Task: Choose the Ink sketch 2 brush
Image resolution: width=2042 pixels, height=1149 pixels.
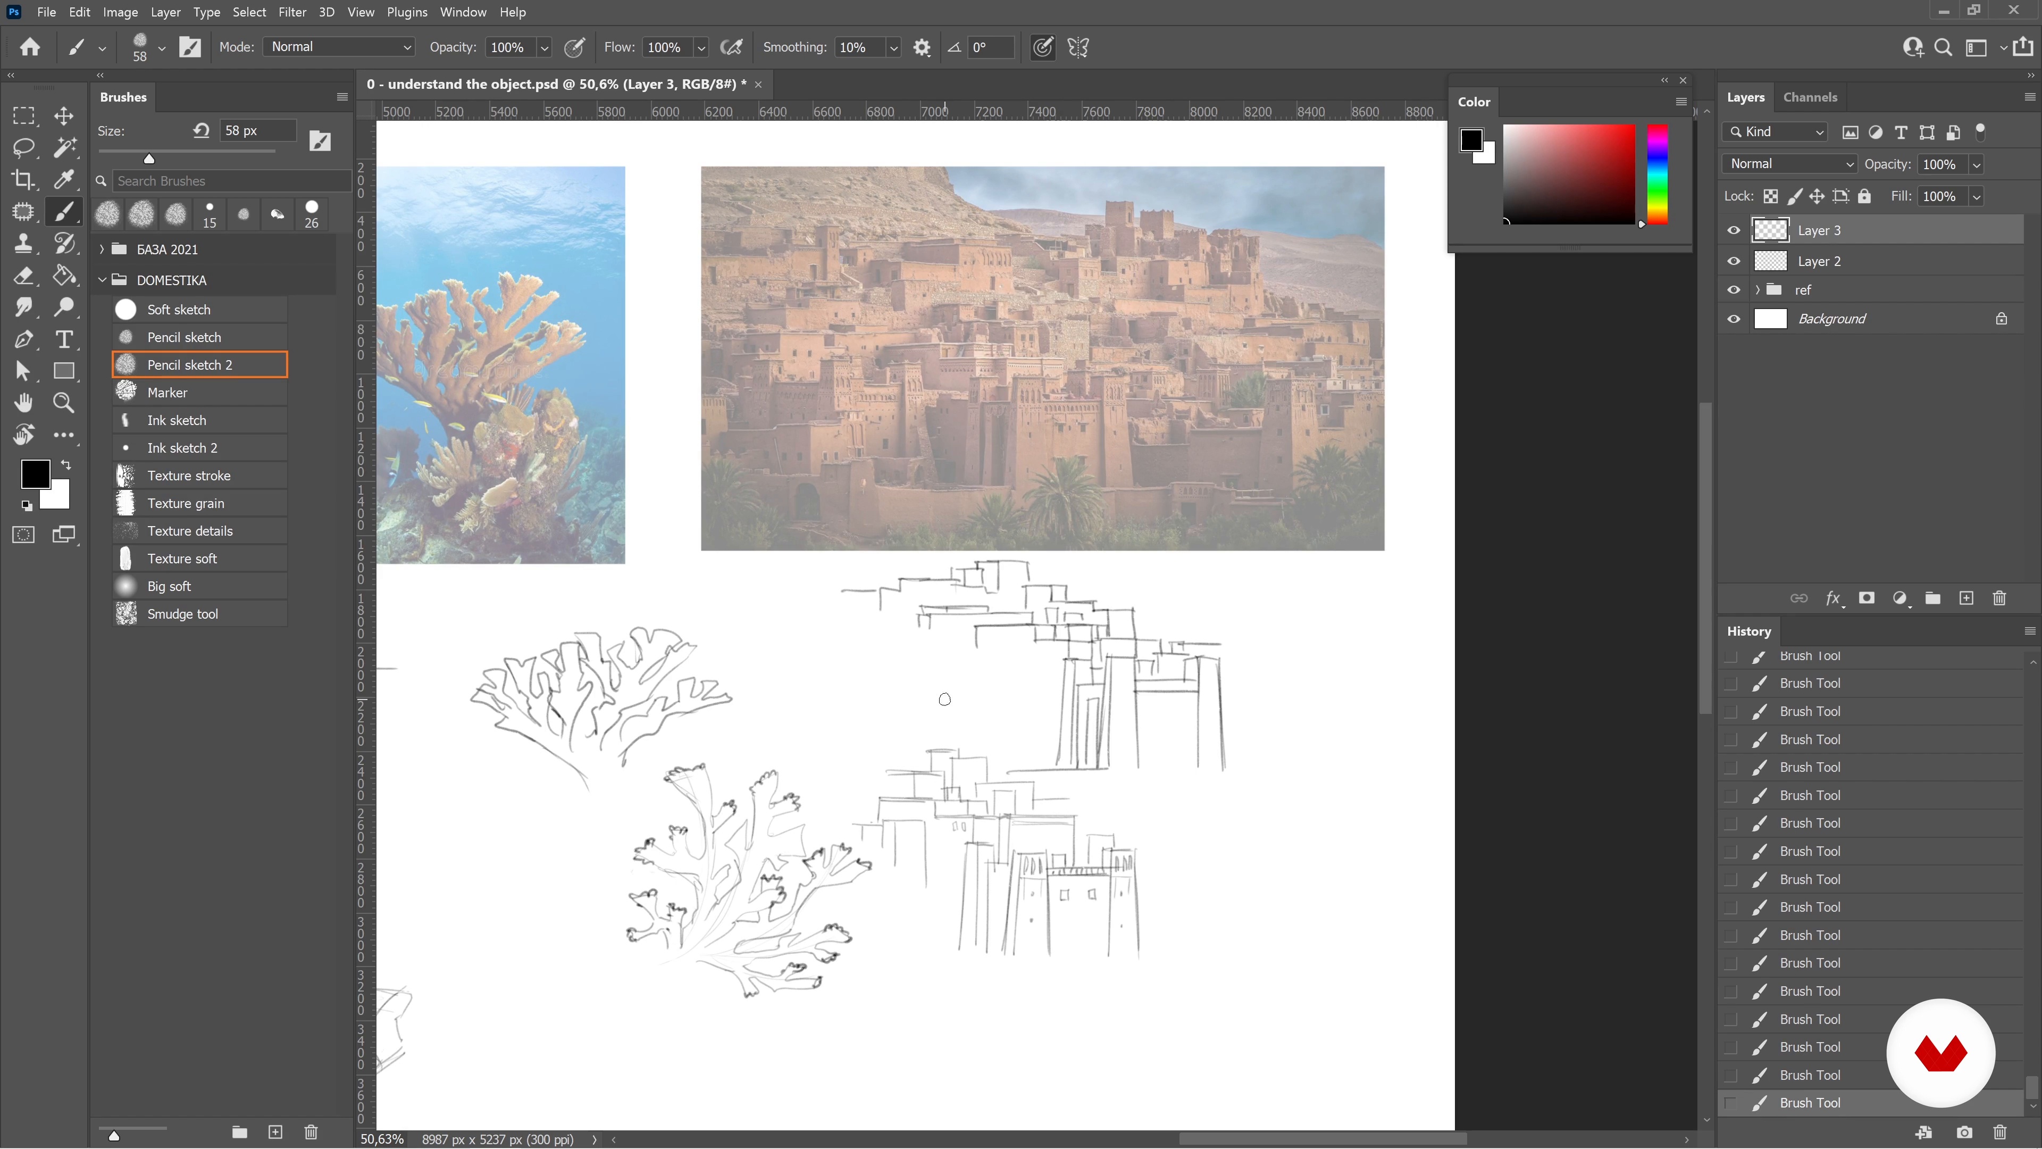Action: tap(200, 448)
